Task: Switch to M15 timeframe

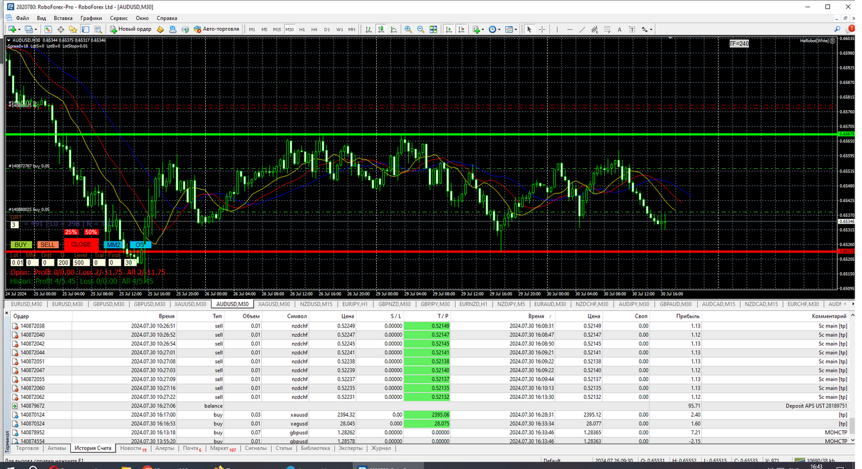Action: [277, 29]
